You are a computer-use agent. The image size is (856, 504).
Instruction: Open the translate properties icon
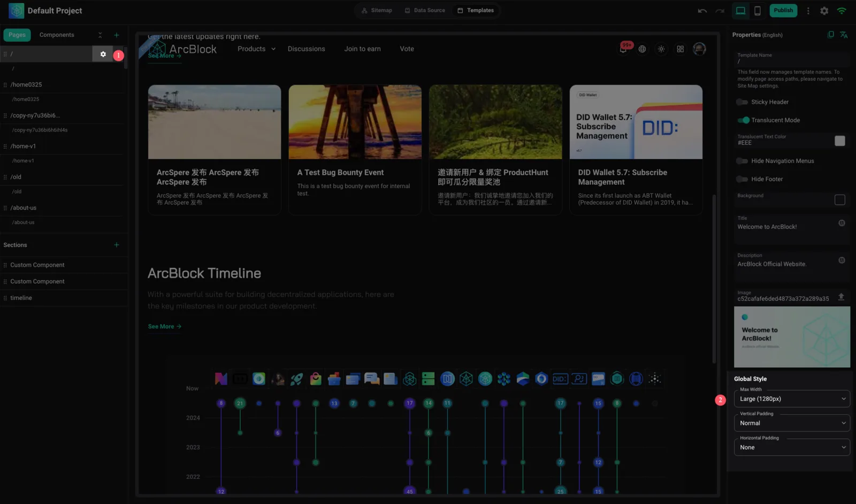(844, 35)
